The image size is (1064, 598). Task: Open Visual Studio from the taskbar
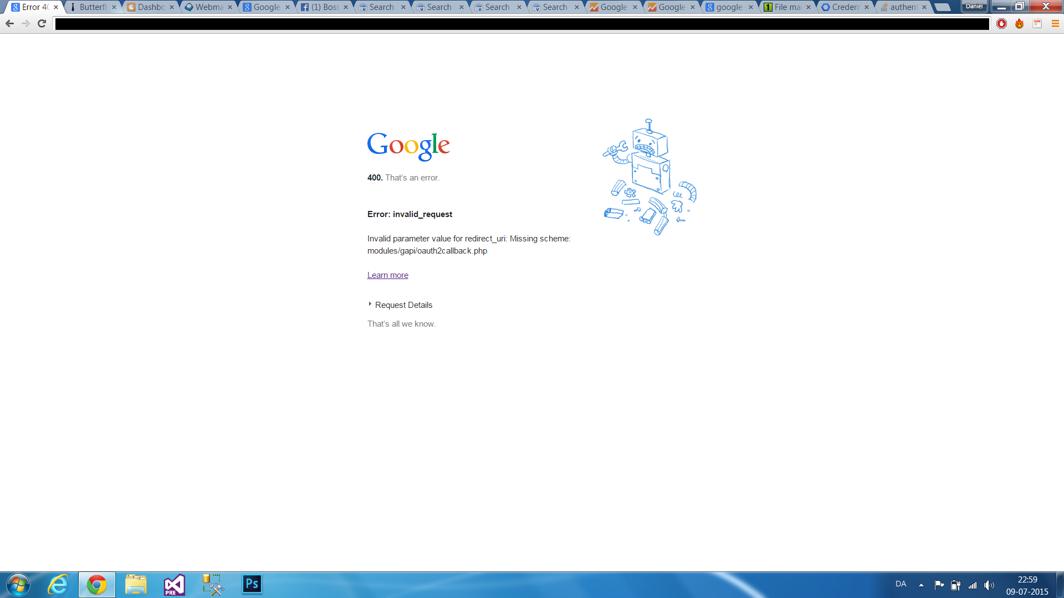click(174, 585)
